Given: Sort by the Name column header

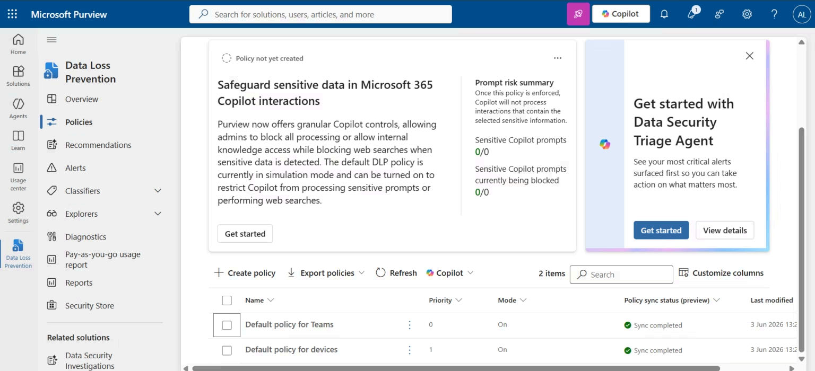Looking at the screenshot, I should pos(259,300).
